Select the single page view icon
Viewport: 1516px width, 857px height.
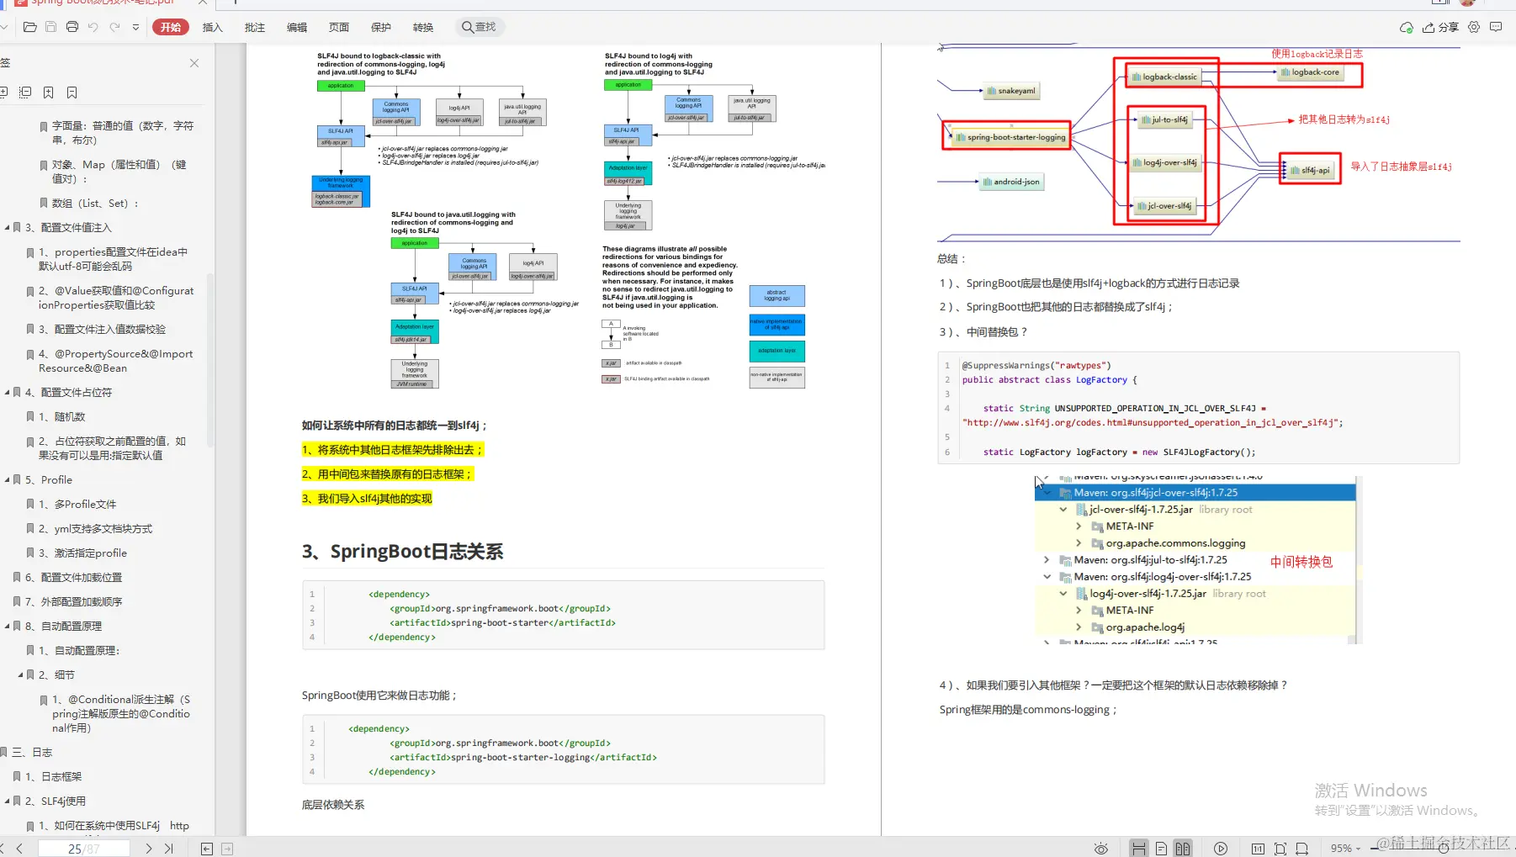(x=1161, y=849)
